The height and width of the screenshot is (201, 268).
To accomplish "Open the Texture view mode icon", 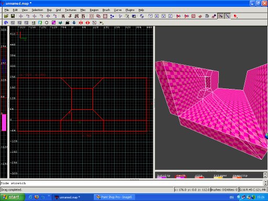I will pos(127,16).
